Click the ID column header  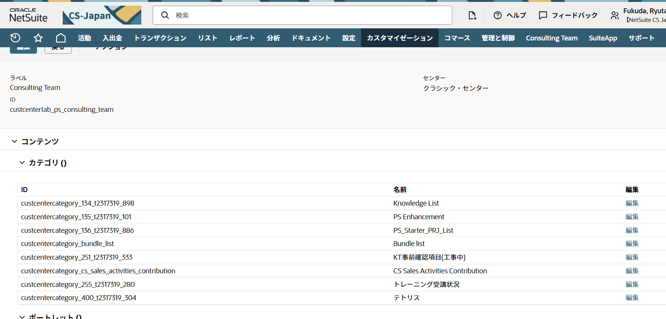click(x=25, y=190)
